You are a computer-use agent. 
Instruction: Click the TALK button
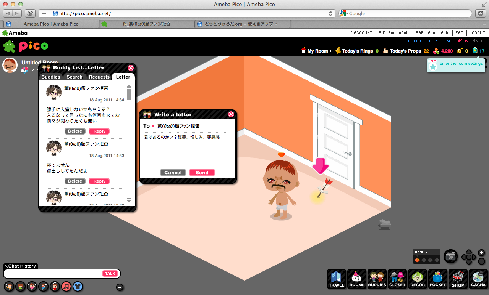click(x=110, y=273)
